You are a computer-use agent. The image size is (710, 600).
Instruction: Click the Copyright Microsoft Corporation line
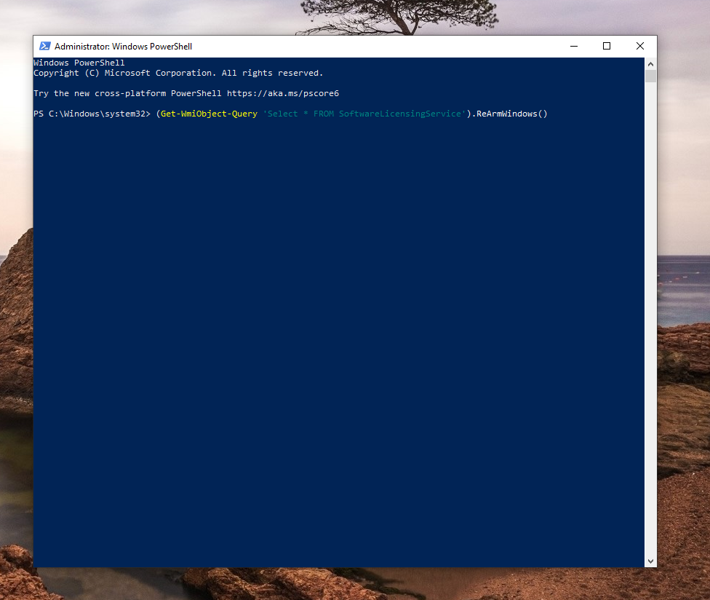178,73
